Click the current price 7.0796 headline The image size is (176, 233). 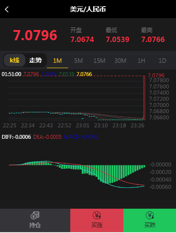[35, 35]
